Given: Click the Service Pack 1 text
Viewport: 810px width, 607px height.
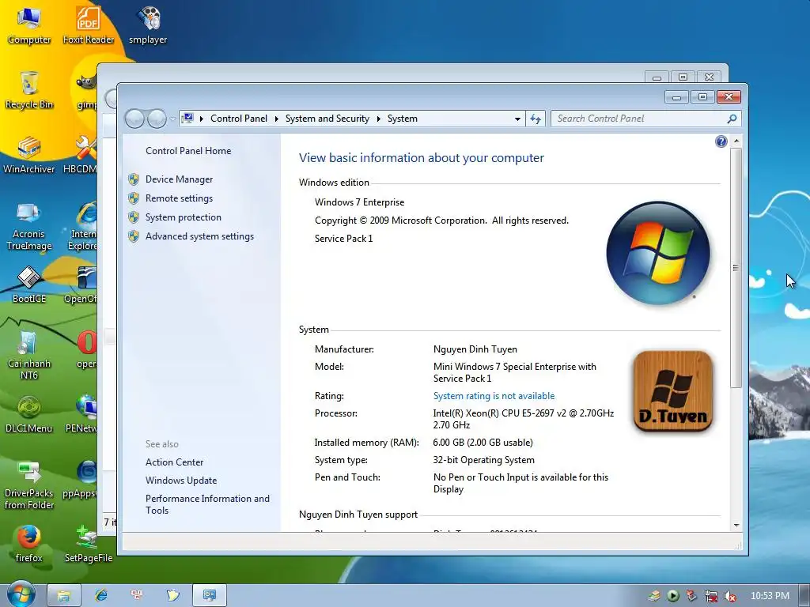Looking at the screenshot, I should tap(343, 239).
